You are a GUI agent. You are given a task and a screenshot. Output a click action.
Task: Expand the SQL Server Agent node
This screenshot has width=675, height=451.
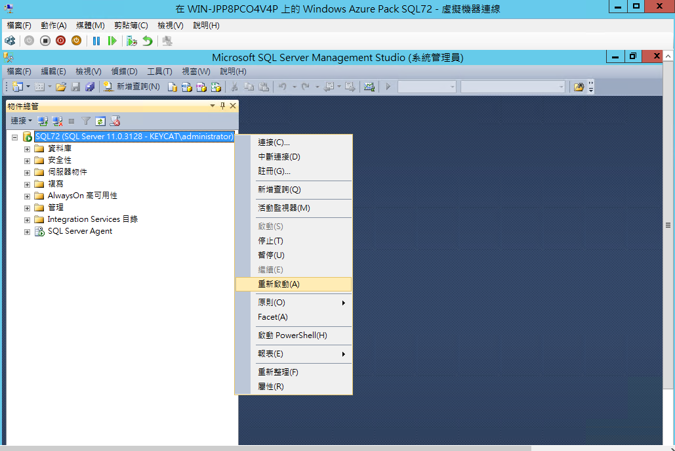(x=27, y=232)
